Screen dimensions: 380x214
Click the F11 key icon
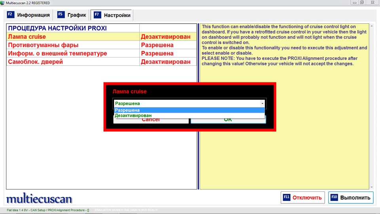(287, 197)
